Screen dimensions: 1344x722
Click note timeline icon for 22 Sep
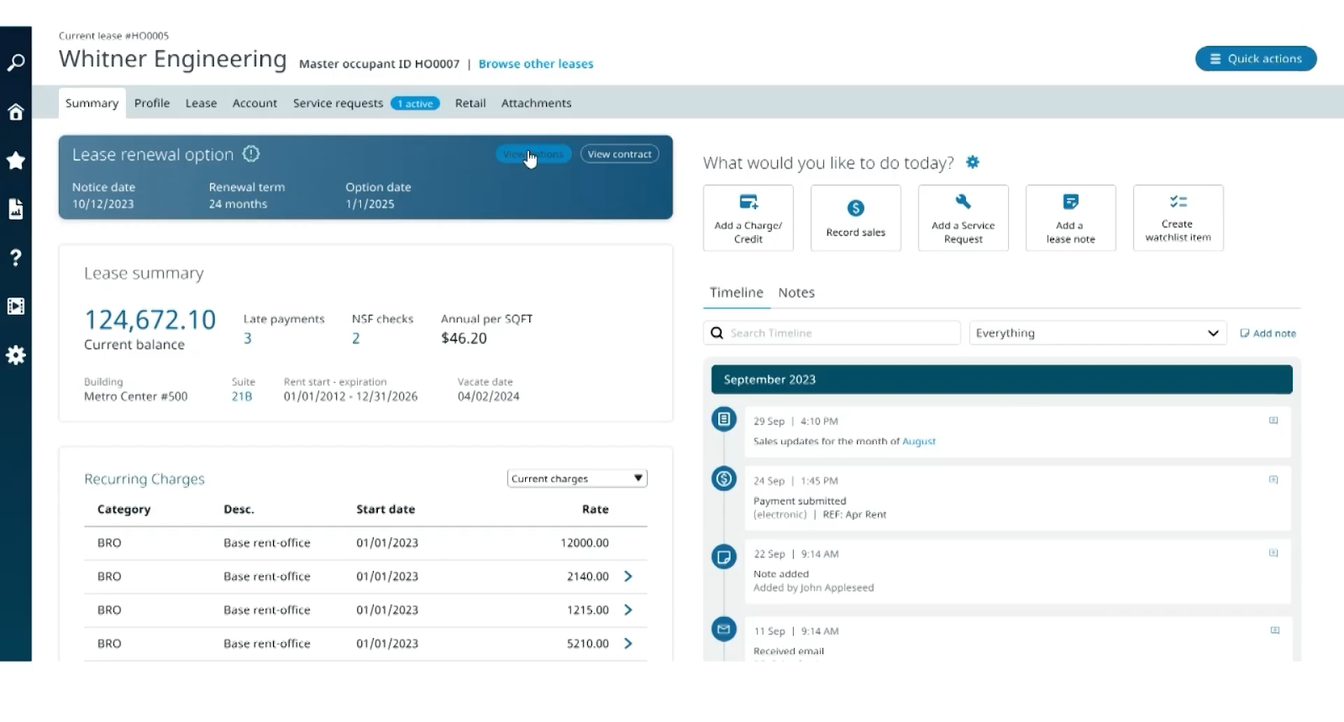coord(724,557)
